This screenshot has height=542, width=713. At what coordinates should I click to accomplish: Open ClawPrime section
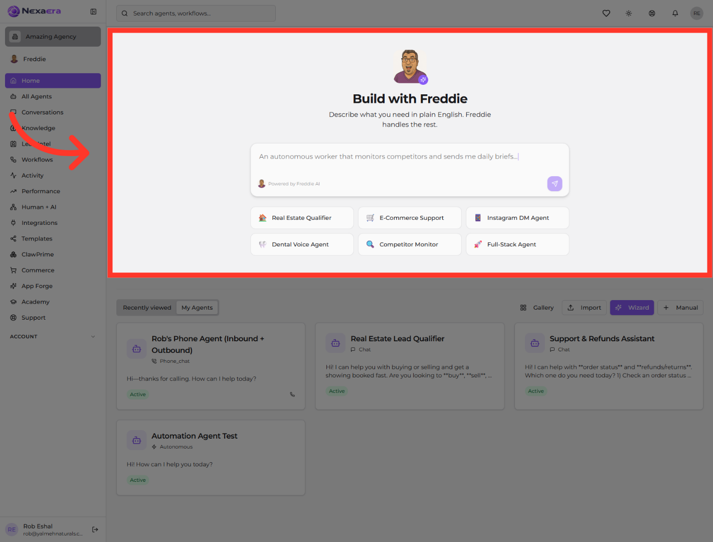[53, 254]
